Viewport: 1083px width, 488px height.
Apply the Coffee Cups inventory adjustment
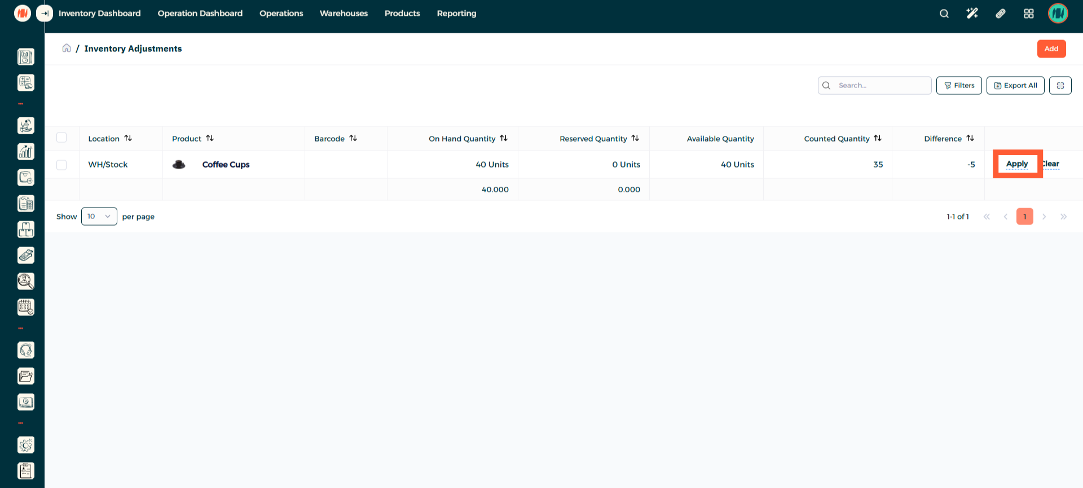(x=1017, y=164)
